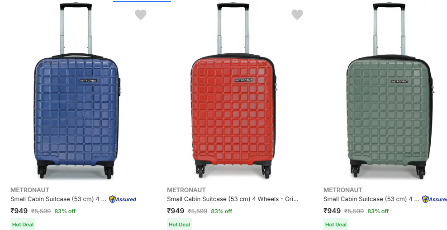Image resolution: width=447 pixels, height=230 pixels.
Task: Click the heart icon on red suitcase
Action: (x=297, y=15)
